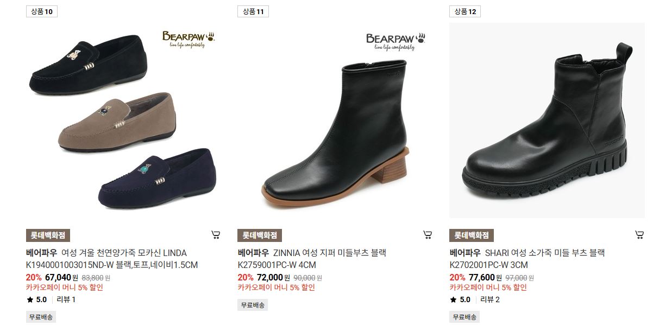Click BEARPAW logo on moccasin image

(189, 39)
